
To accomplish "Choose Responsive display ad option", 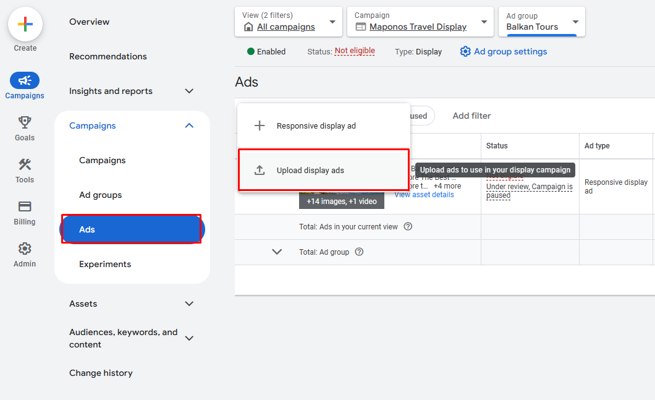I will 324,126.
